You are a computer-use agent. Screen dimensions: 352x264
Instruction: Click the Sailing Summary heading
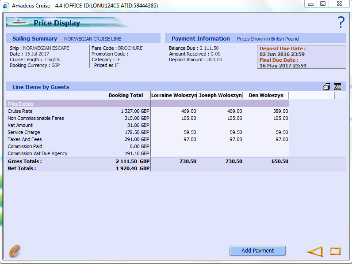tap(34, 38)
